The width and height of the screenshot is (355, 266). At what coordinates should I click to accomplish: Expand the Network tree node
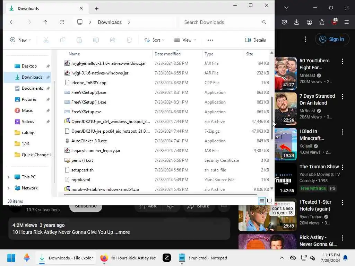click(x=9, y=188)
